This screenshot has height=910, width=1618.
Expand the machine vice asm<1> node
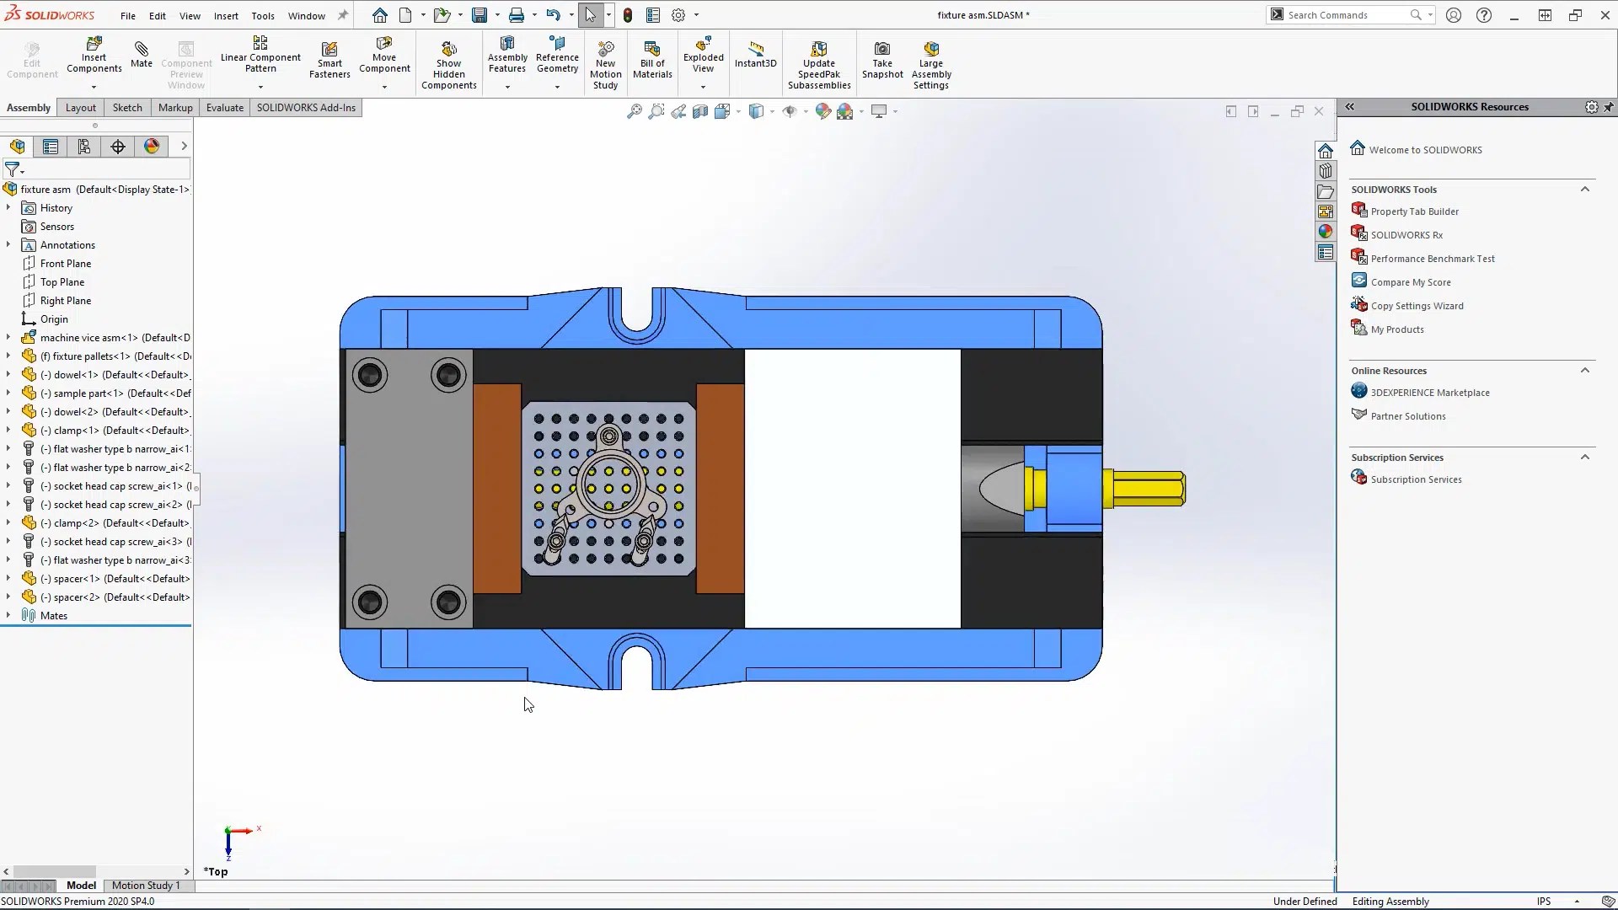pos(8,338)
